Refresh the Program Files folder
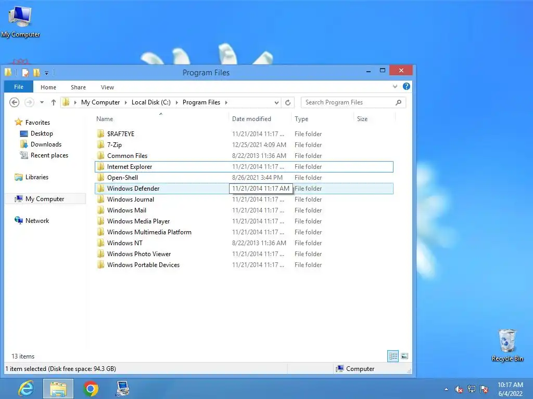Image resolution: width=533 pixels, height=399 pixels. pos(288,102)
